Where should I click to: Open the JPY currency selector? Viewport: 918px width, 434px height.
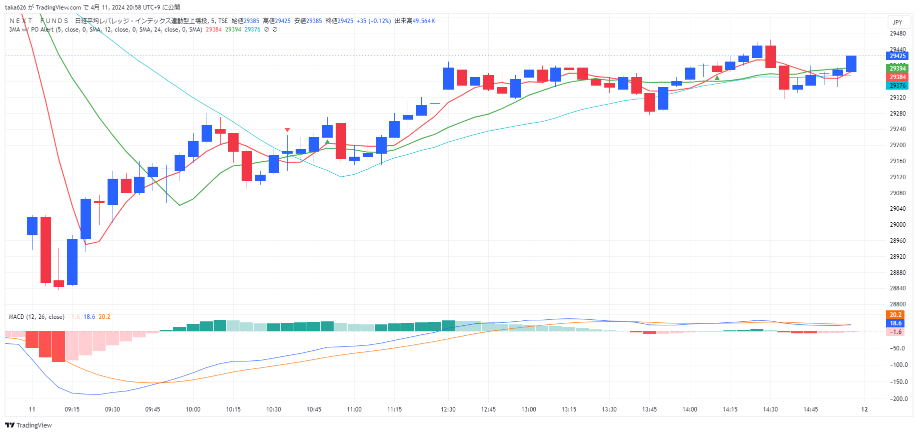897,22
